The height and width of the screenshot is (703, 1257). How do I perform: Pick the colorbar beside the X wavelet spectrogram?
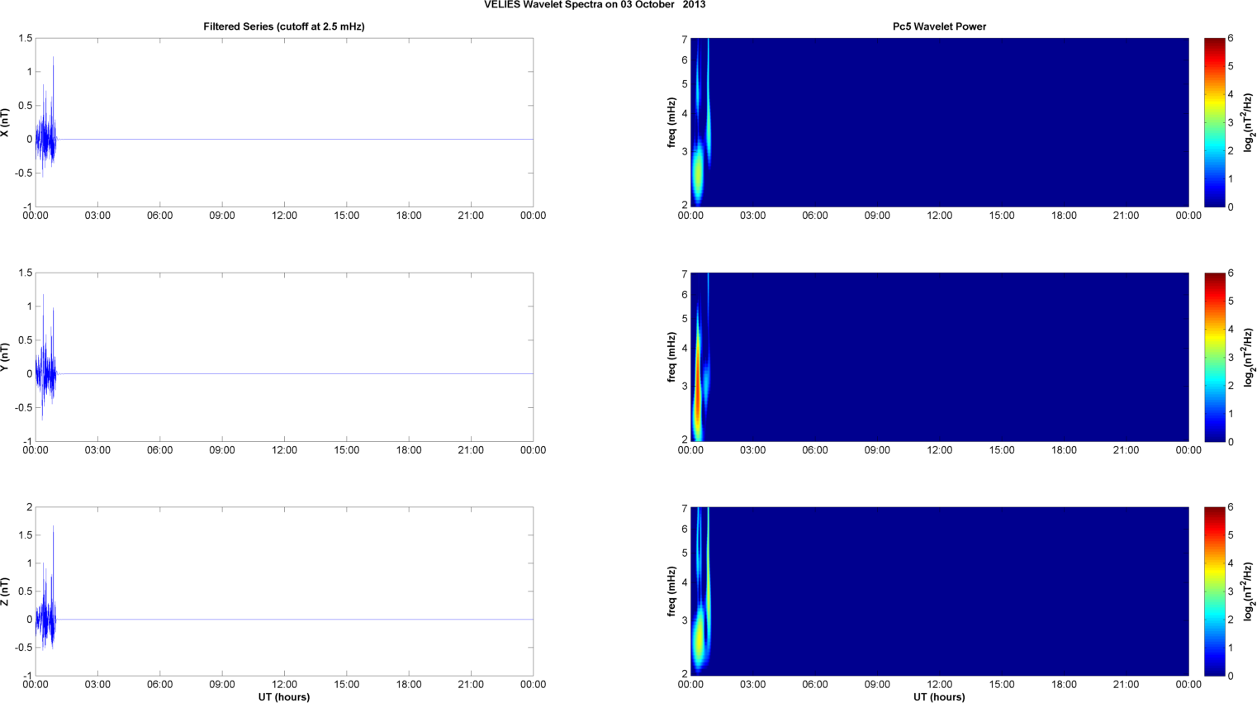pyautogui.click(x=1214, y=122)
